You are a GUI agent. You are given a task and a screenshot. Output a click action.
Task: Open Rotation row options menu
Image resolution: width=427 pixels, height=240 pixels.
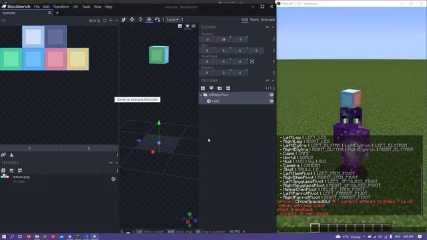[x=274, y=73]
